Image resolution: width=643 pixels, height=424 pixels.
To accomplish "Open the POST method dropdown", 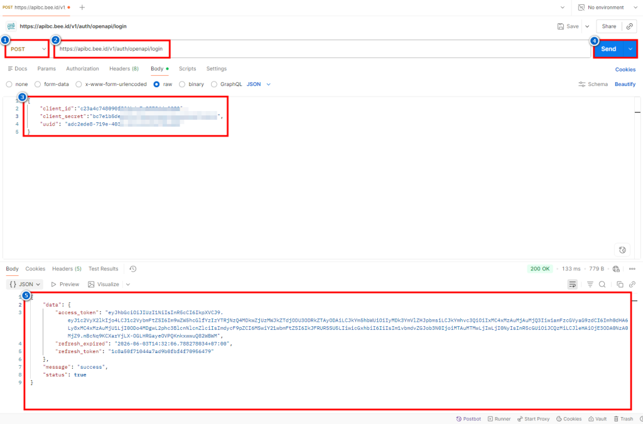I will (x=27, y=49).
